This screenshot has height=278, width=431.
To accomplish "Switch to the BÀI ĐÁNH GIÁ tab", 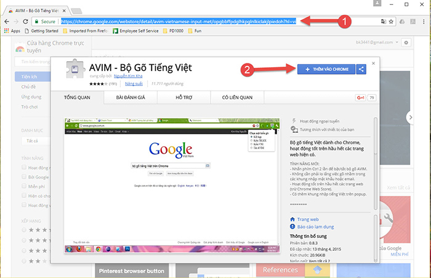I will [131, 97].
